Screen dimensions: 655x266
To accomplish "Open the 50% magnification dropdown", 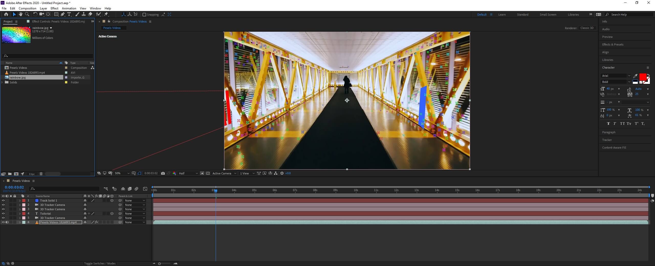I will point(122,173).
